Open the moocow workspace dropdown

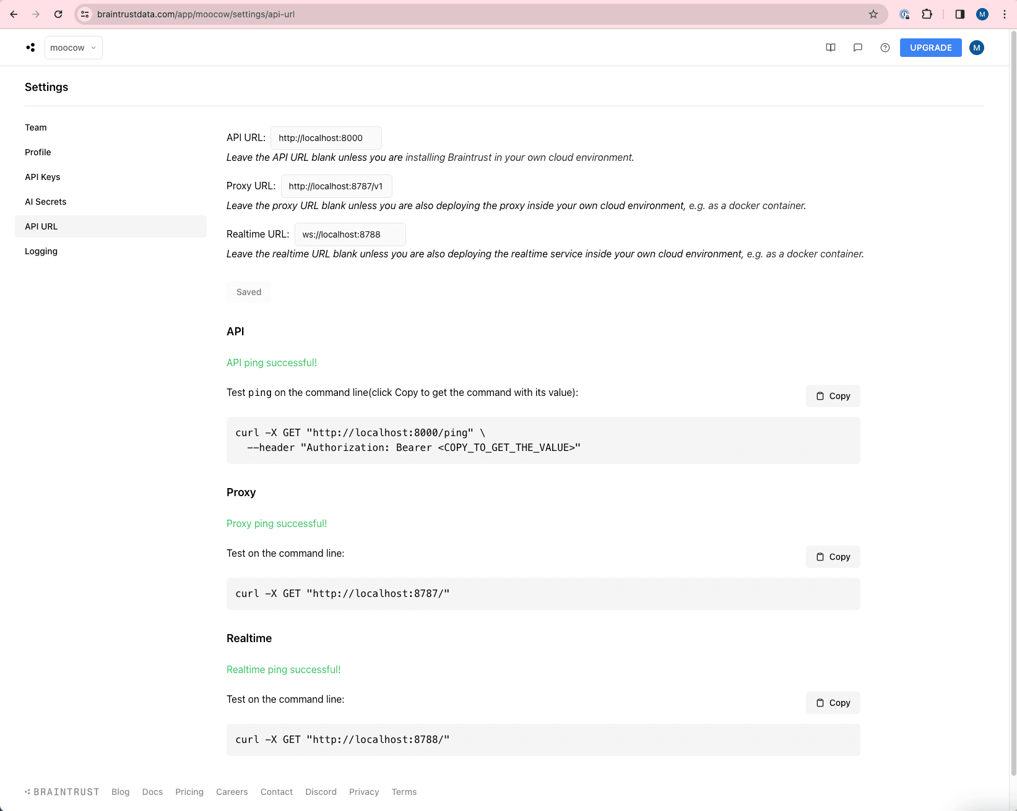click(73, 47)
